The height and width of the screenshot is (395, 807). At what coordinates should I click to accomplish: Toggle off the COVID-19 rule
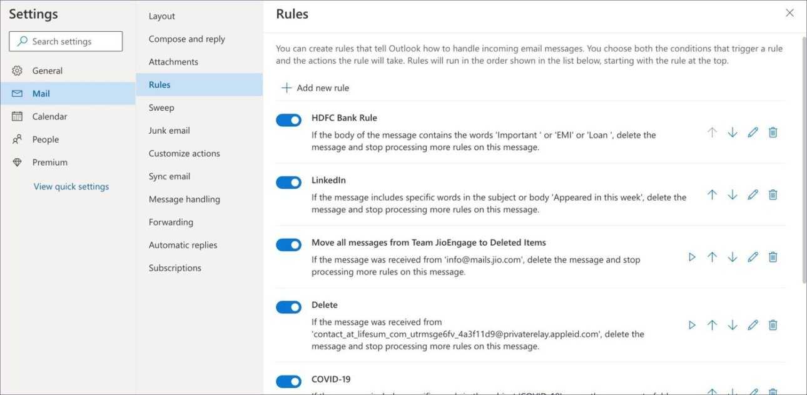point(288,381)
